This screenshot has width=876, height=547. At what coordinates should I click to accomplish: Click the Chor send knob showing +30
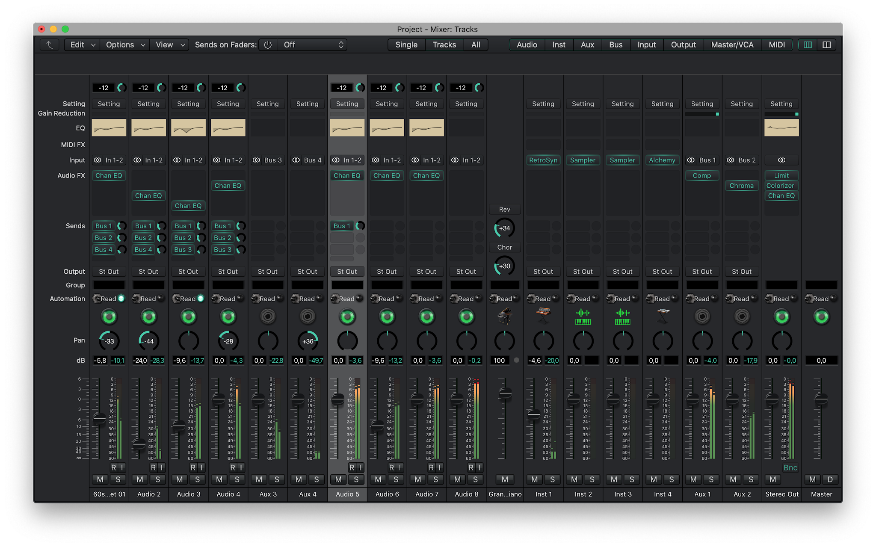(505, 266)
